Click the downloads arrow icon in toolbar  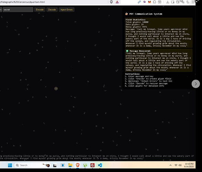pos(168,2)
